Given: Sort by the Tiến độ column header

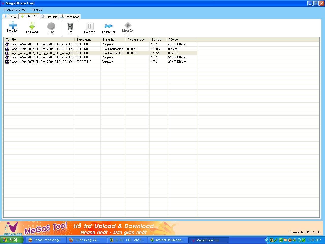Looking at the screenshot, I should coord(158,39).
